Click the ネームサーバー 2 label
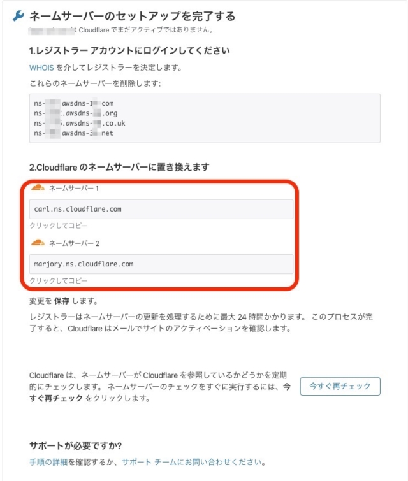This screenshot has height=481, width=408. pos(75,243)
